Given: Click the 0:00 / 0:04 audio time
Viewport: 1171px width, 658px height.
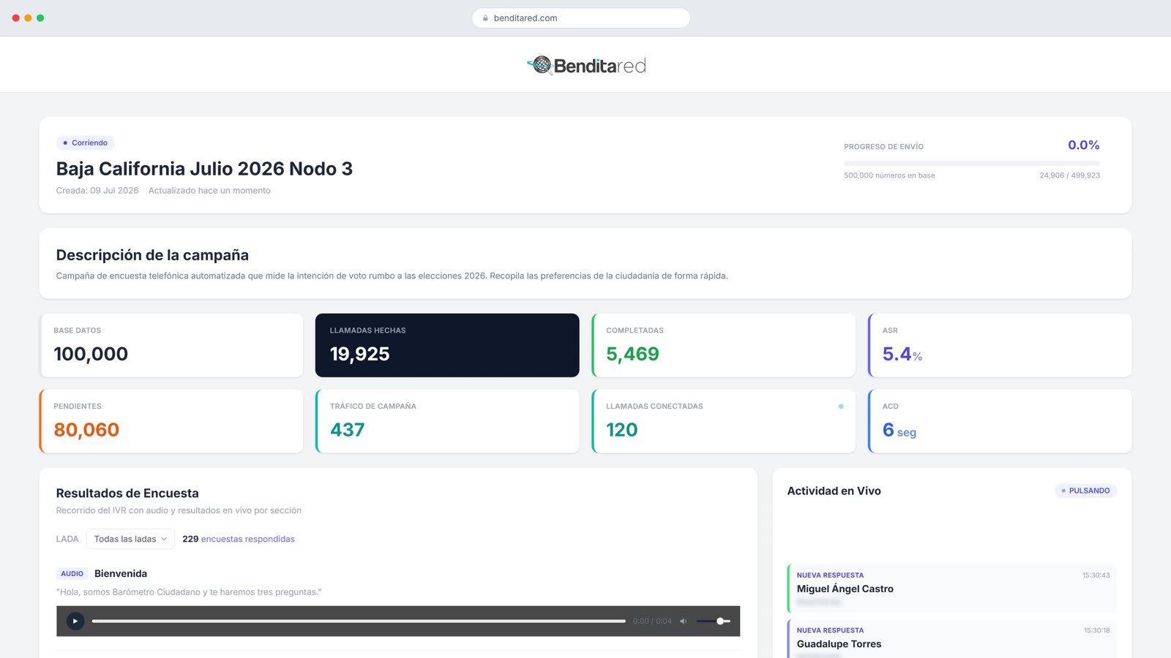Looking at the screenshot, I should pos(652,621).
